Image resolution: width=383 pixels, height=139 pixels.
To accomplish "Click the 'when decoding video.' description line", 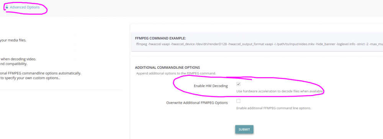I will coord(18,59).
